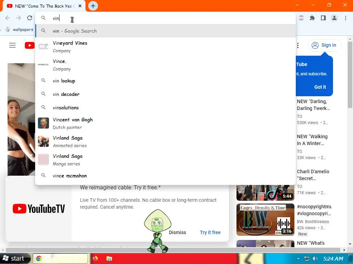Select 'vince mcmahon' suggestion
Image resolution: width=353 pixels, height=264 pixels.
pyautogui.click(x=165, y=176)
